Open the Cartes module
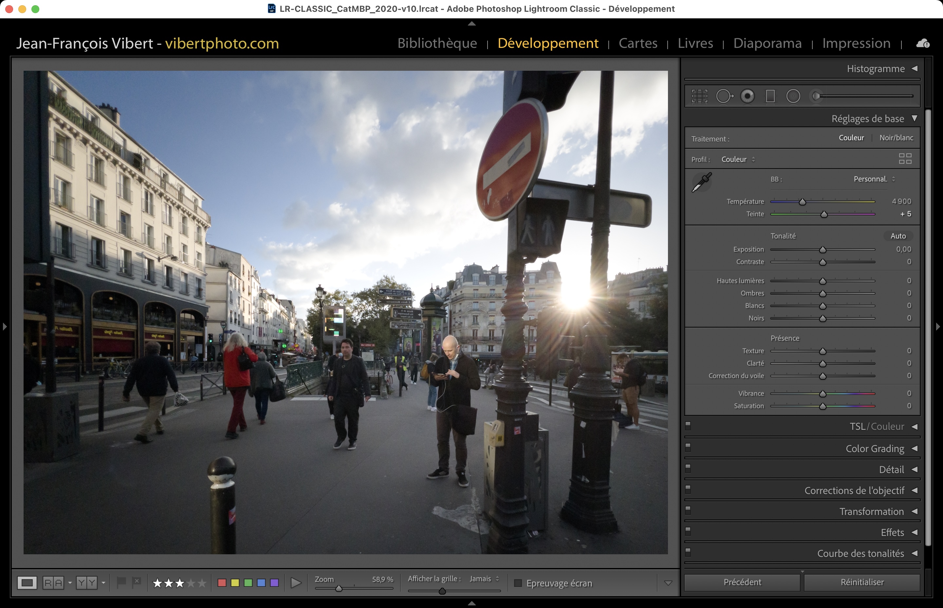The height and width of the screenshot is (608, 943). (x=638, y=43)
